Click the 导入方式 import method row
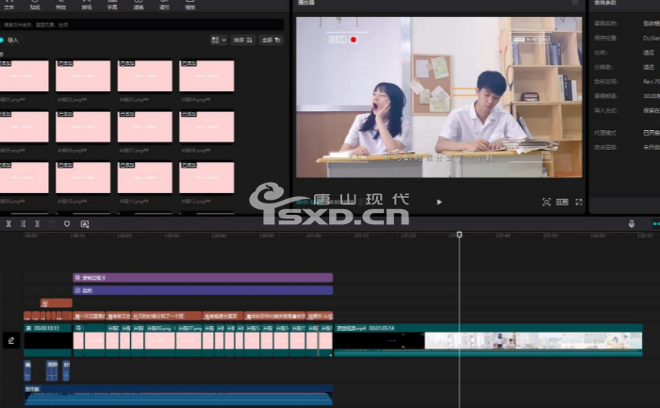 point(627,110)
